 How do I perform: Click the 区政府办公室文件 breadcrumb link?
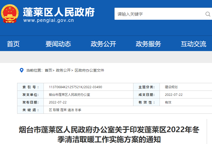tap(89, 70)
